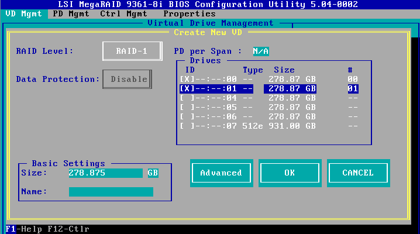Check the 512e drive 07
The width and height of the screenshot is (420, 234).
(x=187, y=126)
